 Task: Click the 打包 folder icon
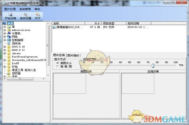pos(9,67)
